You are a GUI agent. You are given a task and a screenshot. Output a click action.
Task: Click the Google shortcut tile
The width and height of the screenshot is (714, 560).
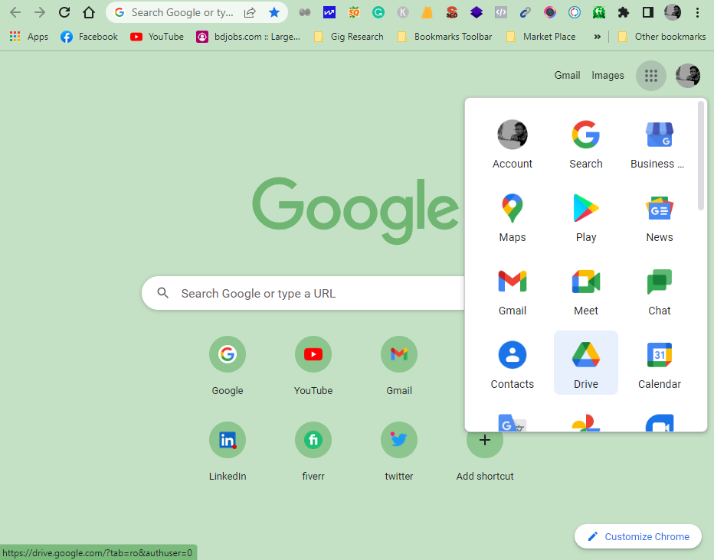228,365
